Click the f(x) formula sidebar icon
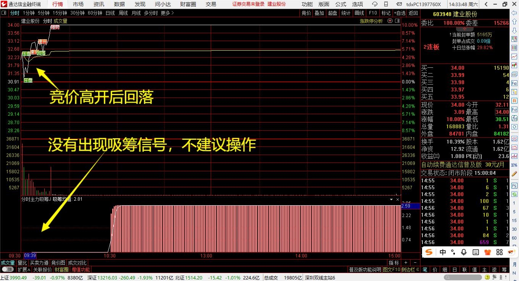519x281 pixels. point(514,118)
